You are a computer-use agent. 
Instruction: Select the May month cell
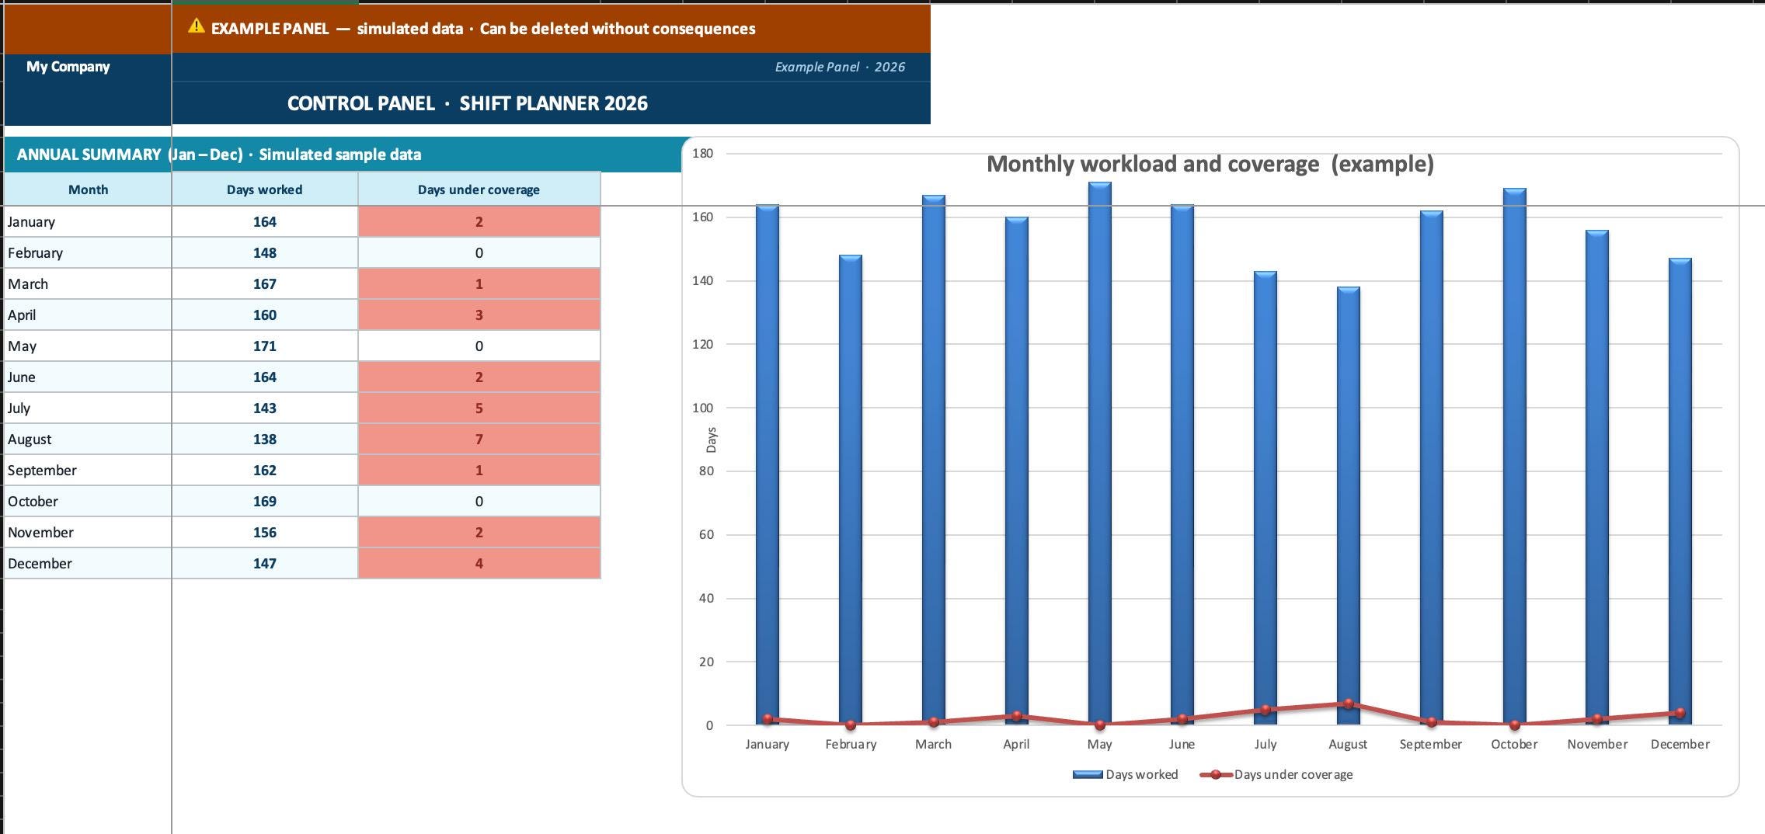click(x=88, y=346)
